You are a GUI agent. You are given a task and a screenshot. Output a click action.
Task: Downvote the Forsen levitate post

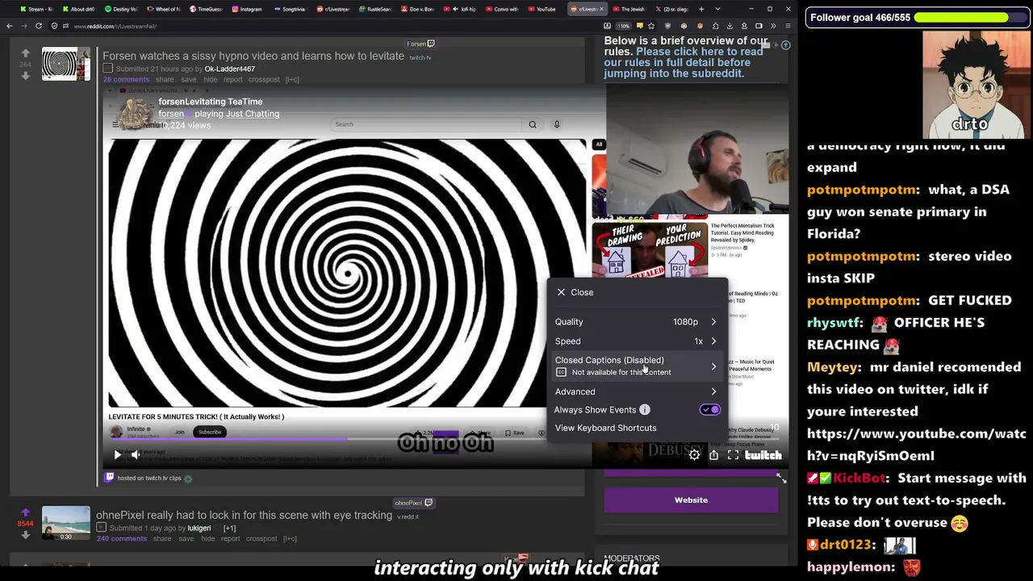tap(25, 75)
